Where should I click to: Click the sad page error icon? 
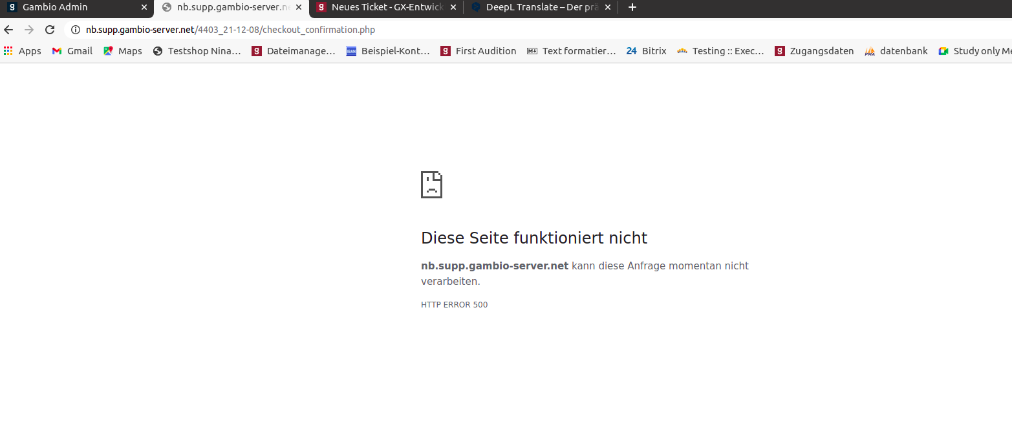click(x=431, y=185)
